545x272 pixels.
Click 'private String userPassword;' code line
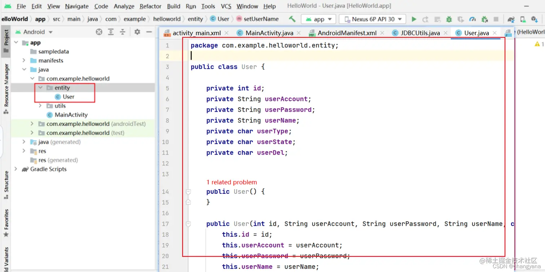(x=261, y=110)
